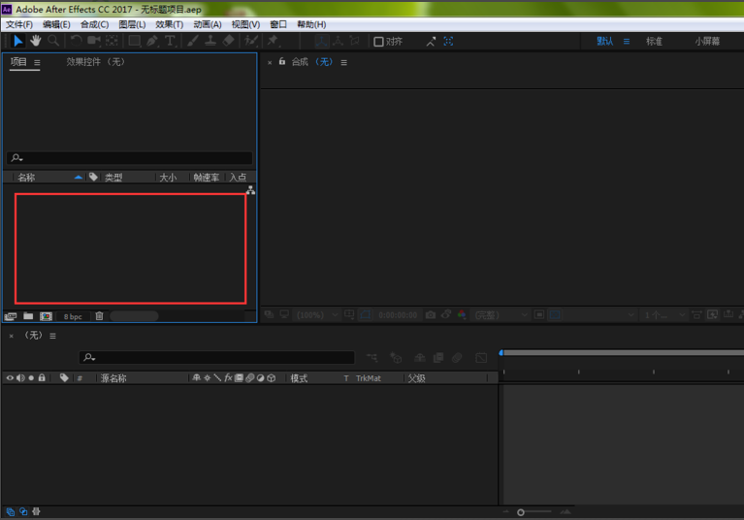Image resolution: width=744 pixels, height=520 pixels.
Task: Delete selected item with trash icon
Action: 99,316
